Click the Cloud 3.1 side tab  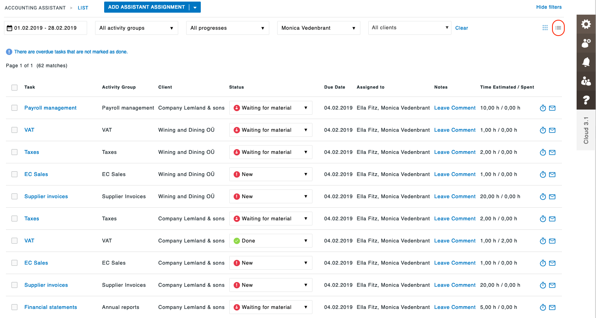pyautogui.click(x=586, y=130)
